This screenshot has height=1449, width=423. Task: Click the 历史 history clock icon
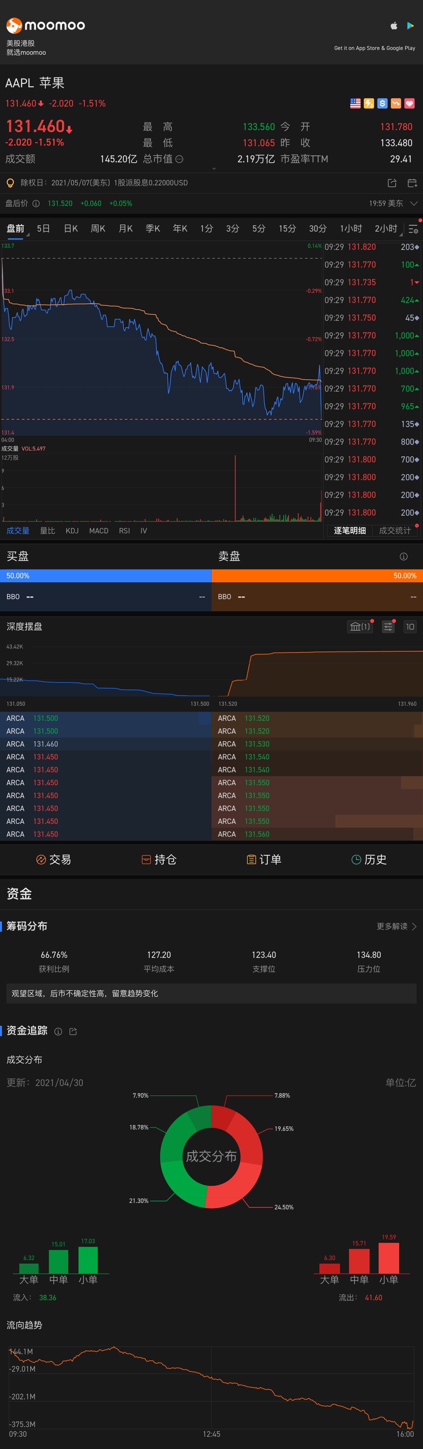[355, 860]
